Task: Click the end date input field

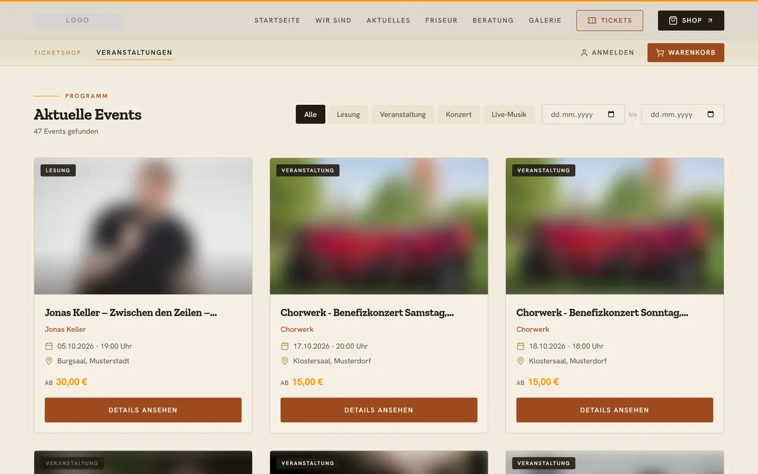Action: point(683,114)
